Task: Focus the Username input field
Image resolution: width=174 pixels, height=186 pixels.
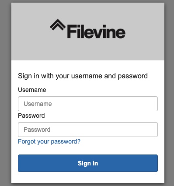Action: pyautogui.click(x=88, y=104)
